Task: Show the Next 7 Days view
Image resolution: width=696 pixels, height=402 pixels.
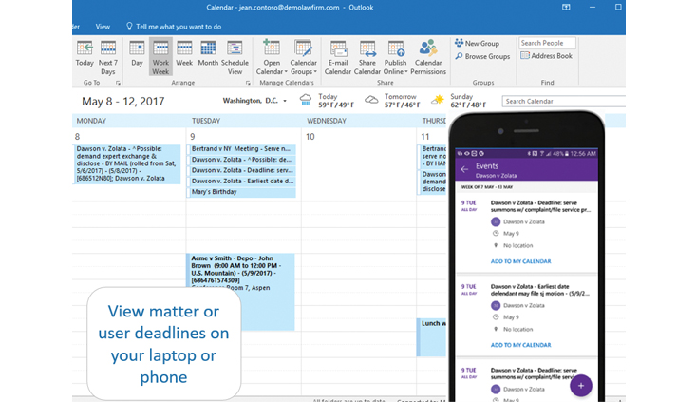Action: pyautogui.click(x=108, y=58)
